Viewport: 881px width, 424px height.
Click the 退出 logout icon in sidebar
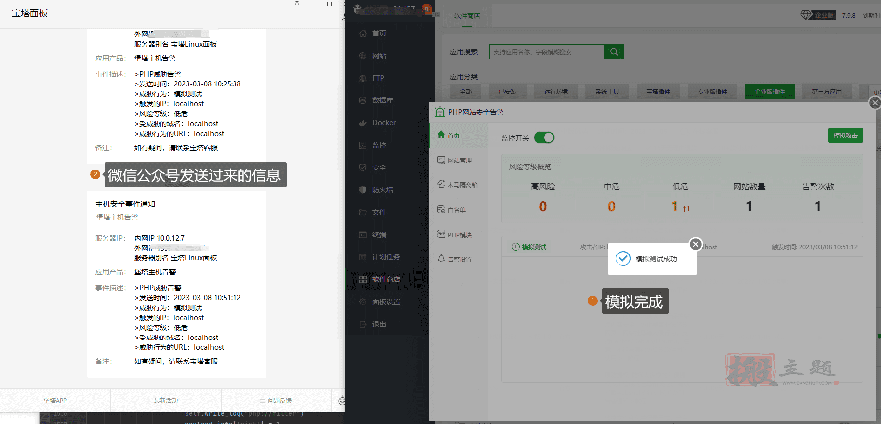363,324
